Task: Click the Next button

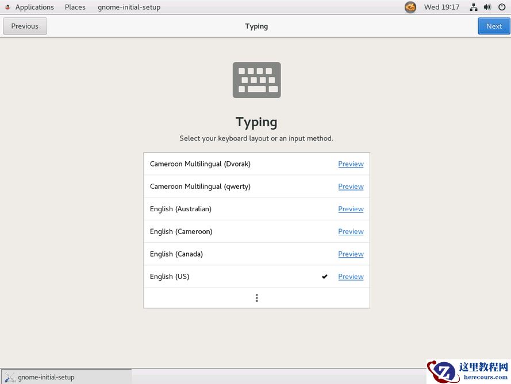Action: click(494, 26)
